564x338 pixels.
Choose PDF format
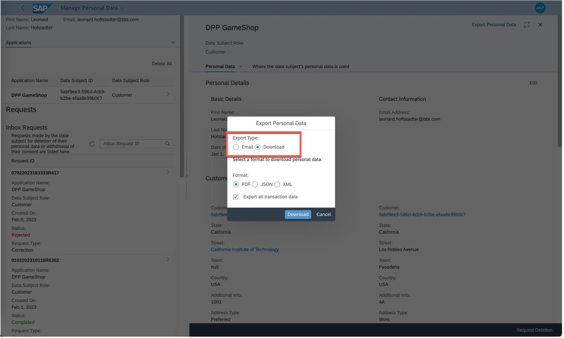[236, 185]
